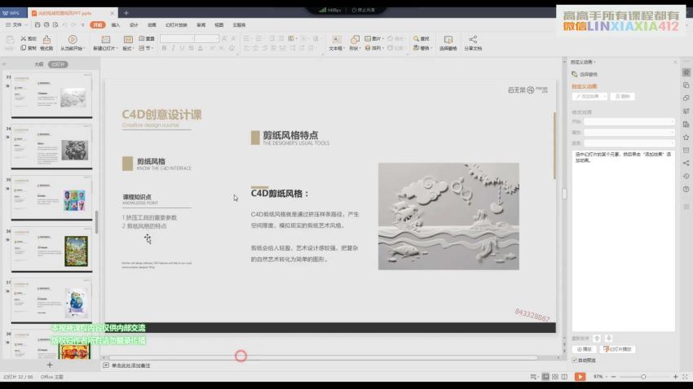This screenshot has width=693, height=389.
Task: Click the Cut (剪切) scissors icon
Action: (x=24, y=39)
